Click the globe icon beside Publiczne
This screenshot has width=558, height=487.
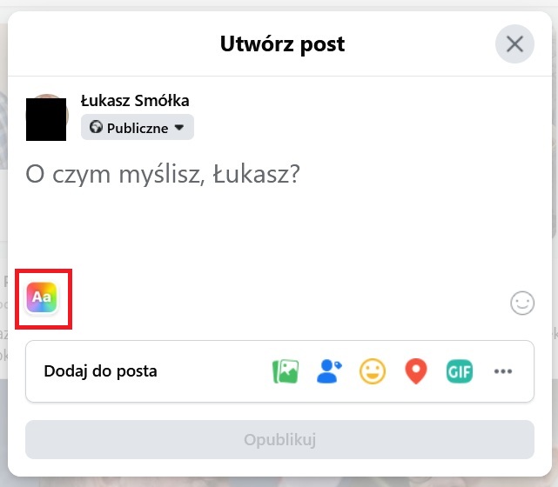96,127
